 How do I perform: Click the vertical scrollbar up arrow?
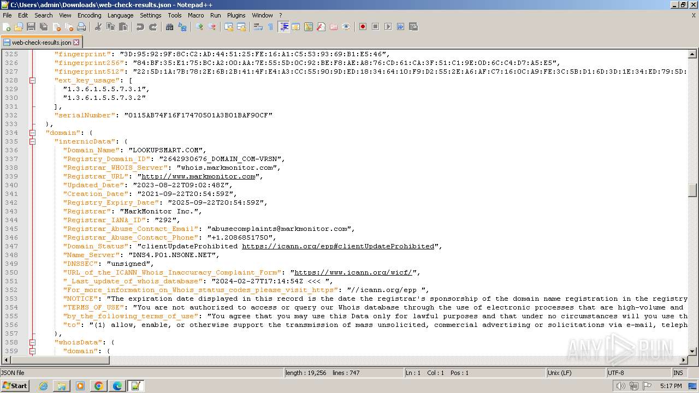pyautogui.click(x=692, y=54)
